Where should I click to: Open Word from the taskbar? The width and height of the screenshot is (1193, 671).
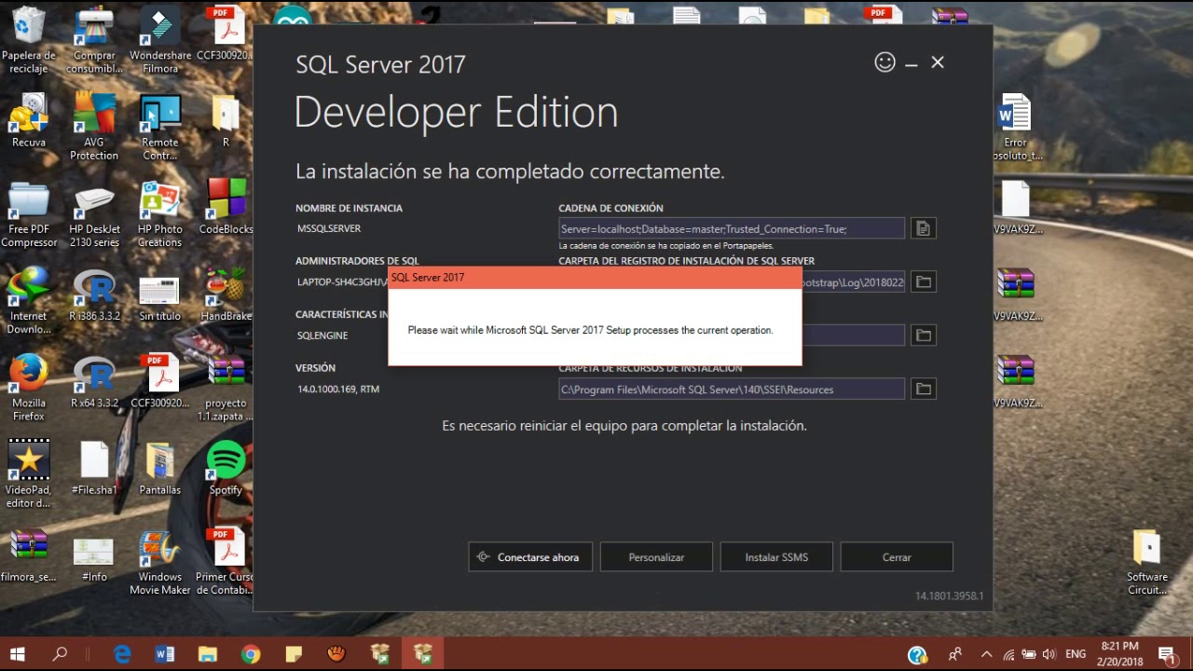(x=165, y=654)
